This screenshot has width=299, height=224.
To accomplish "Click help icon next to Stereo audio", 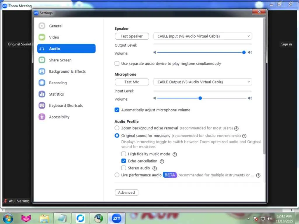I will [155, 168].
